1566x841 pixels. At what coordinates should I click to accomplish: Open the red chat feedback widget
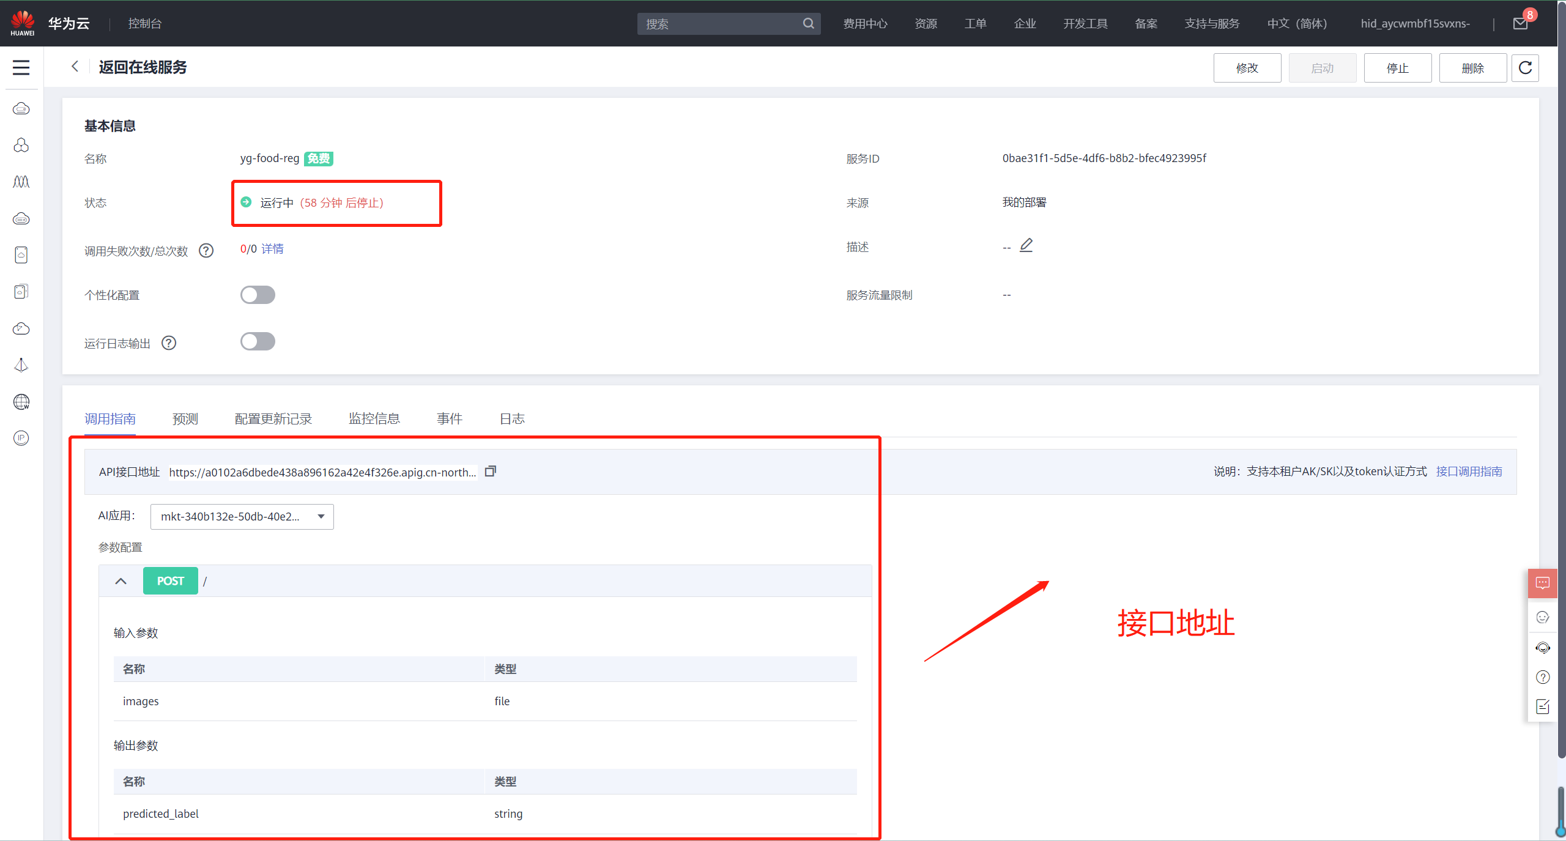coord(1543,584)
